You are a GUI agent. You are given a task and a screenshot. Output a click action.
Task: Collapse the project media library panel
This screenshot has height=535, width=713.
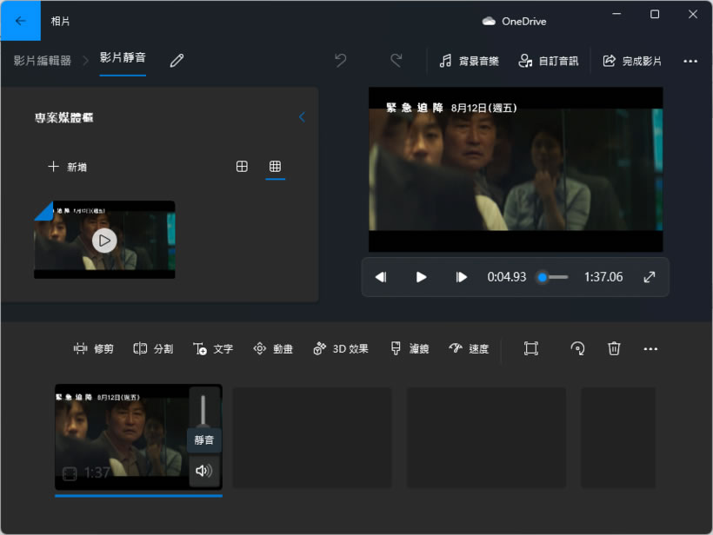coord(302,117)
